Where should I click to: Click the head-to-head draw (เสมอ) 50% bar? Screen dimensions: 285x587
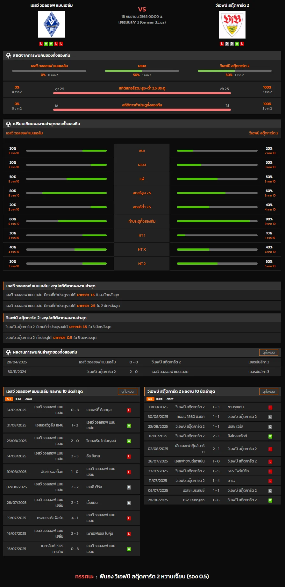[142, 71]
